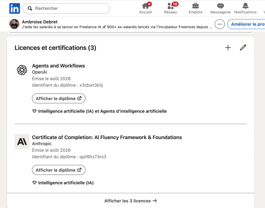This screenshot has height=208, width=265.
Task: Click the Anthropic logo
Action: click(22, 142)
